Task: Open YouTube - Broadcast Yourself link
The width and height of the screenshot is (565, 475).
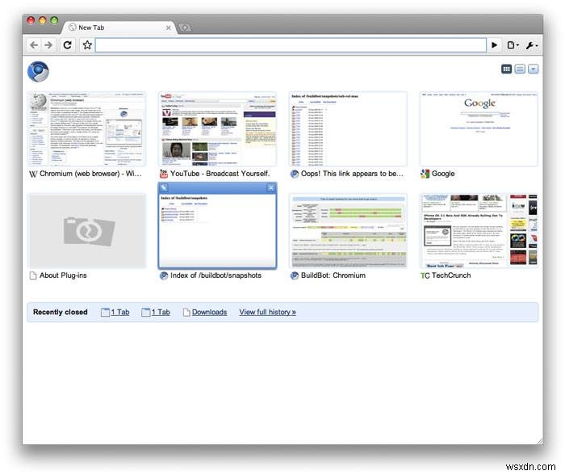Action: tap(220, 174)
